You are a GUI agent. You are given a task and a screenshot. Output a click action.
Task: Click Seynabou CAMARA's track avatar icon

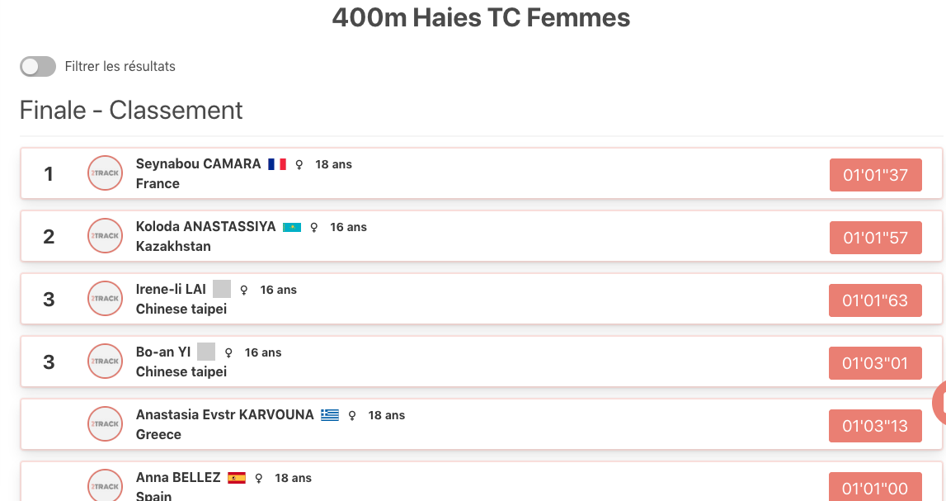105,173
